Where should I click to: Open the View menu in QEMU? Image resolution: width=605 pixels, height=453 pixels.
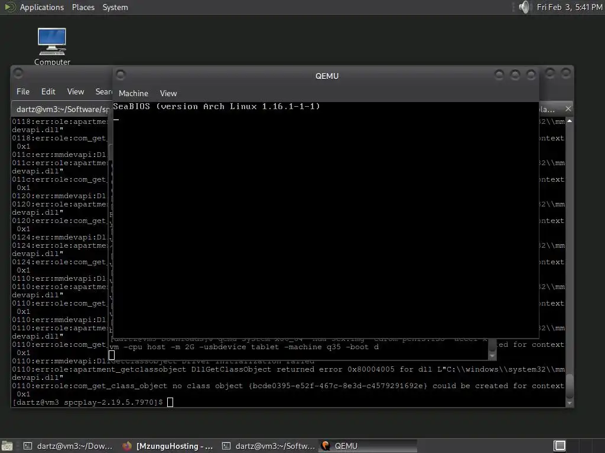tap(168, 93)
